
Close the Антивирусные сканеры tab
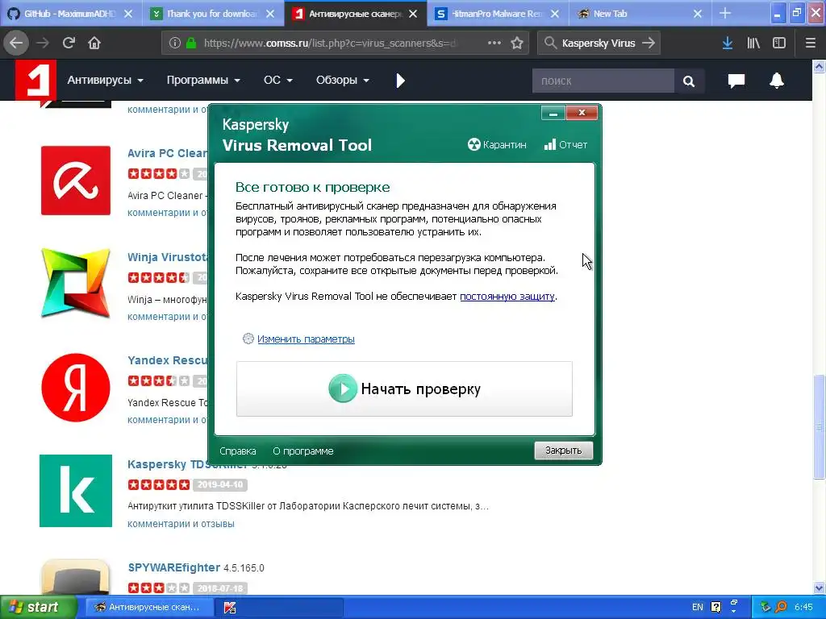414,14
